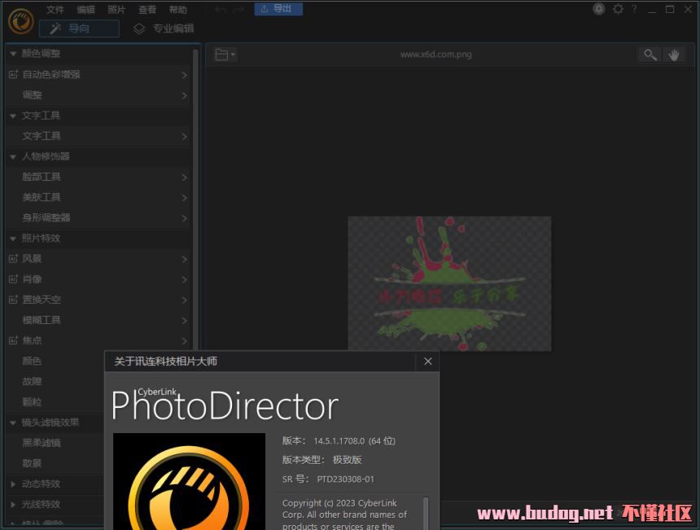Select the zoom magnifier tool
This screenshot has height=530, width=700.
point(650,55)
